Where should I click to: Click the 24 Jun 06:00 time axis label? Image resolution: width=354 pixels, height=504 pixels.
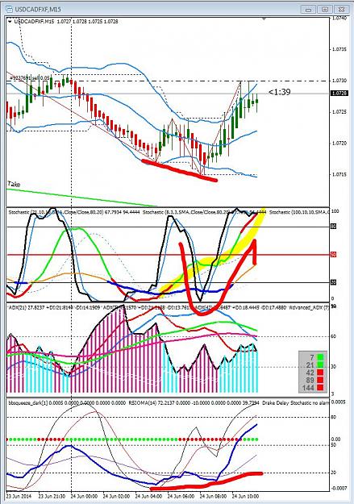tap(181, 496)
